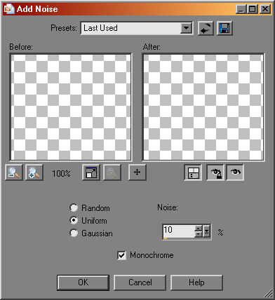Toggle the show/hide previews icon
This screenshot has height=300, width=275.
pos(193,172)
